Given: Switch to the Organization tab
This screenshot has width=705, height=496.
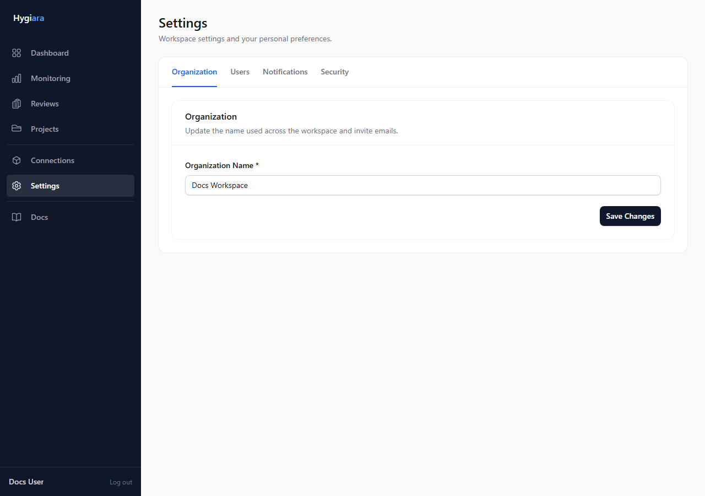Looking at the screenshot, I should [x=194, y=72].
